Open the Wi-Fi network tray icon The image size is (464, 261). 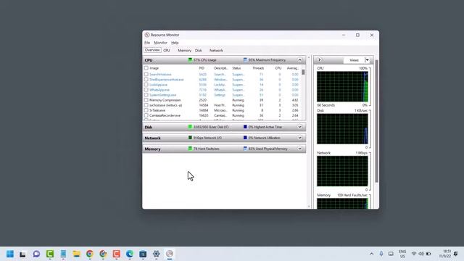click(x=414, y=254)
